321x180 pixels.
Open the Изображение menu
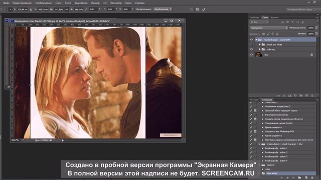click(43, 3)
